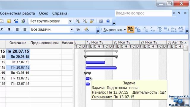The image size is (190, 107).
Task: Open the Нет группировки dropdown arrow
Action: coord(70,21)
